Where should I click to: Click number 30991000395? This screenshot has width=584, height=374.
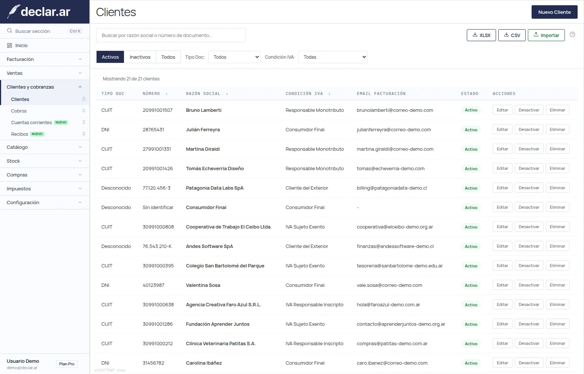158,266
